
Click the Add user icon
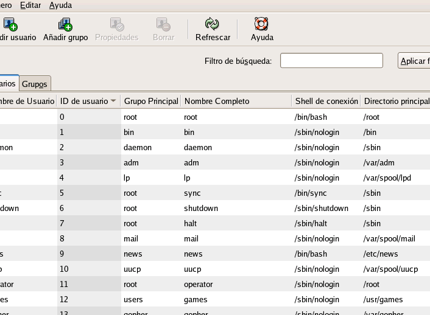[10, 24]
